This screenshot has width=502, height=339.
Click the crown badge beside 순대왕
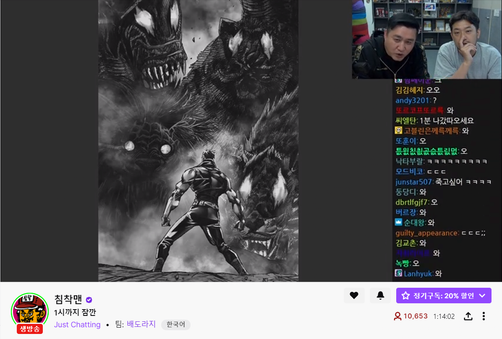click(398, 222)
